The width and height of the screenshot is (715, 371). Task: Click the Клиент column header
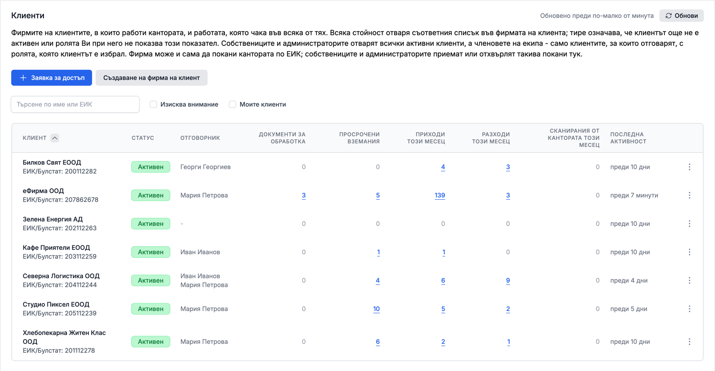point(35,138)
